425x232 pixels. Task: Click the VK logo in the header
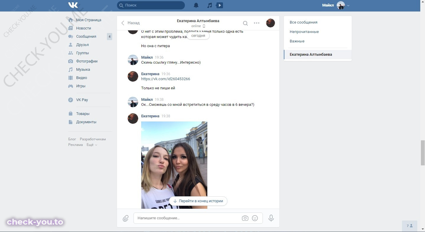[x=73, y=5]
